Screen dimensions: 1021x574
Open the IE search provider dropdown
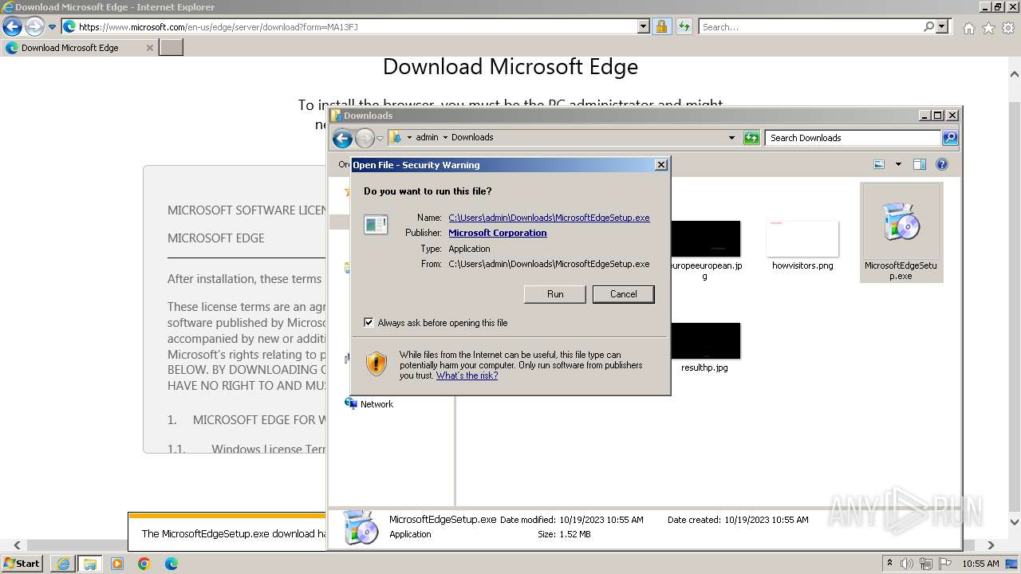pos(942,26)
